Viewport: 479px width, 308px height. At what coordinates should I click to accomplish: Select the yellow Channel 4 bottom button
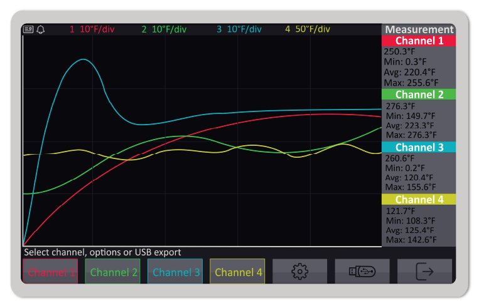point(237,272)
